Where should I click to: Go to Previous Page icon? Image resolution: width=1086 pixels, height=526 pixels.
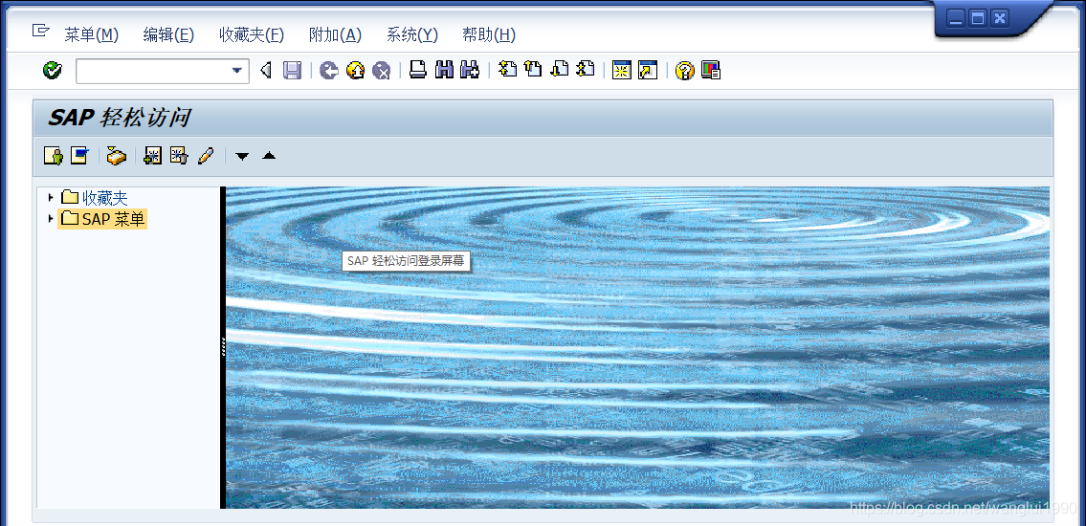click(x=533, y=69)
